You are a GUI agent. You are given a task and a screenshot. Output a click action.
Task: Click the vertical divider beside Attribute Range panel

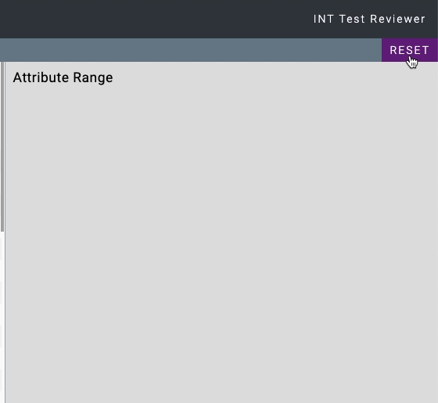pos(5,232)
